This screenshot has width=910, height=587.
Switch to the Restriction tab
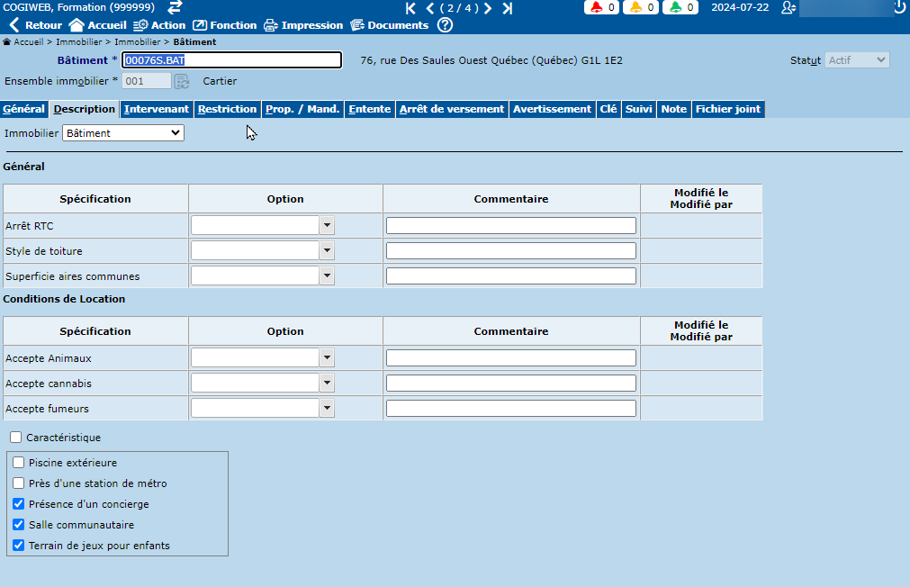pyautogui.click(x=227, y=109)
